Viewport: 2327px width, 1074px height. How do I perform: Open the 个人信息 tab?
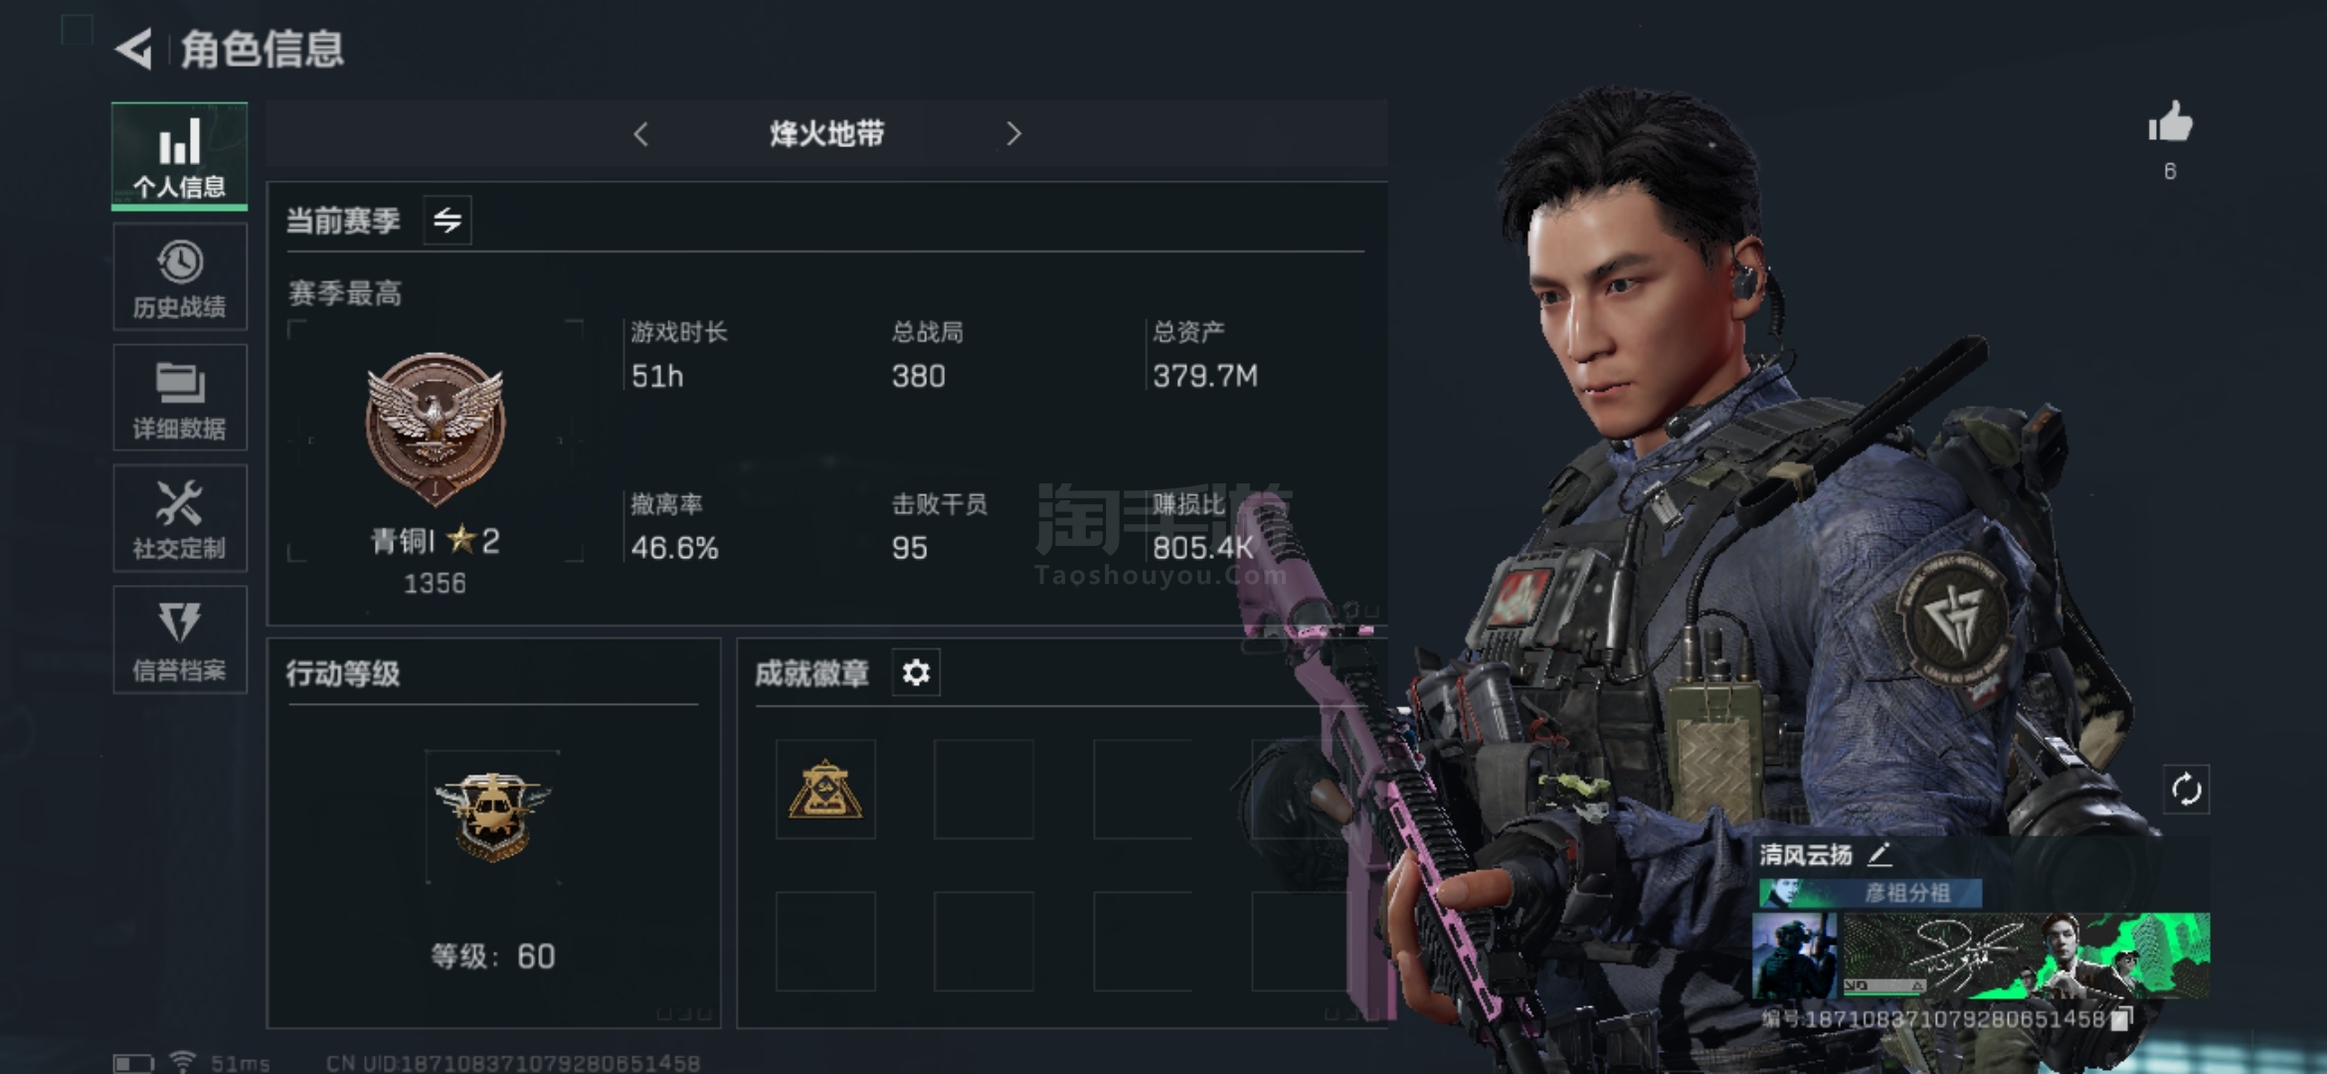point(180,156)
